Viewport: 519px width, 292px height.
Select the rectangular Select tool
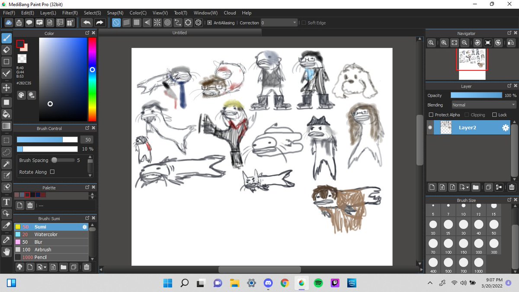6,140
